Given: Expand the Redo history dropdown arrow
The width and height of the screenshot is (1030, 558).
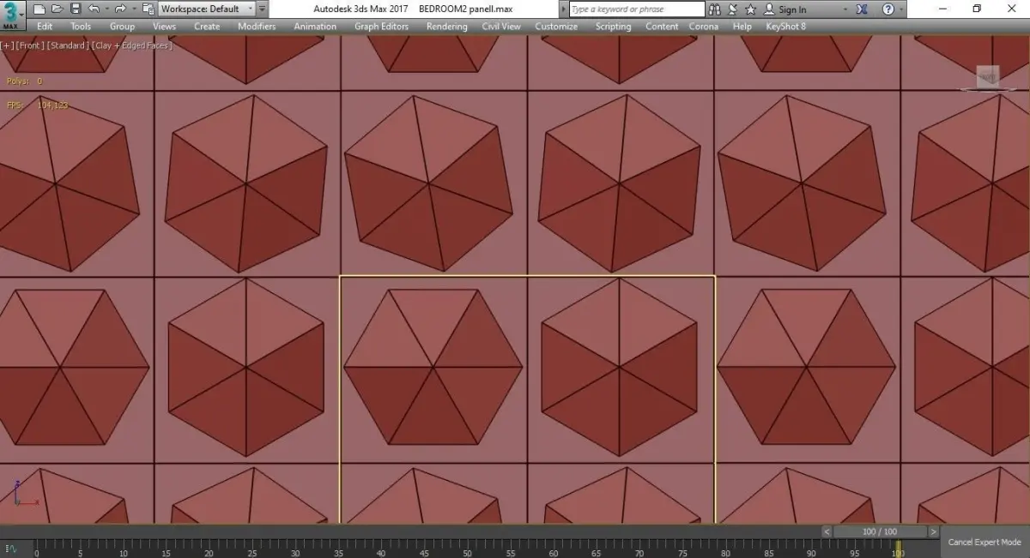Looking at the screenshot, I should [x=132, y=9].
